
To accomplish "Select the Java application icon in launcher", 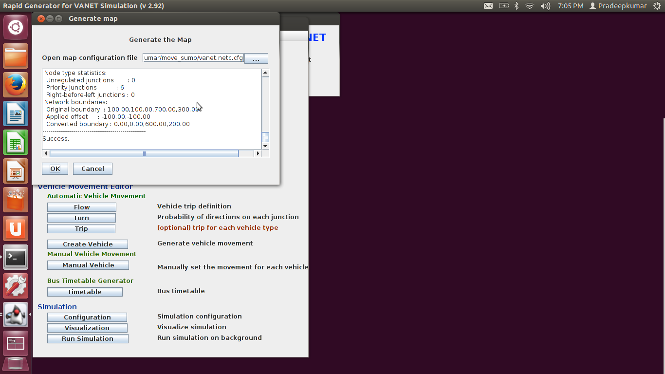I will pos(16,315).
